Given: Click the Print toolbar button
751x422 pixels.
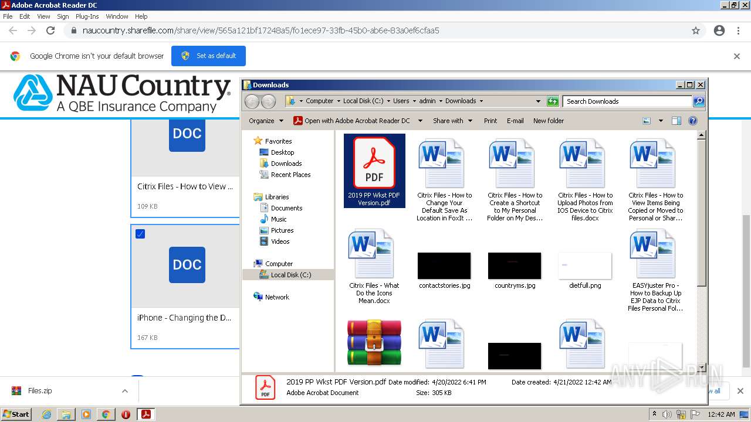Looking at the screenshot, I should coord(490,121).
